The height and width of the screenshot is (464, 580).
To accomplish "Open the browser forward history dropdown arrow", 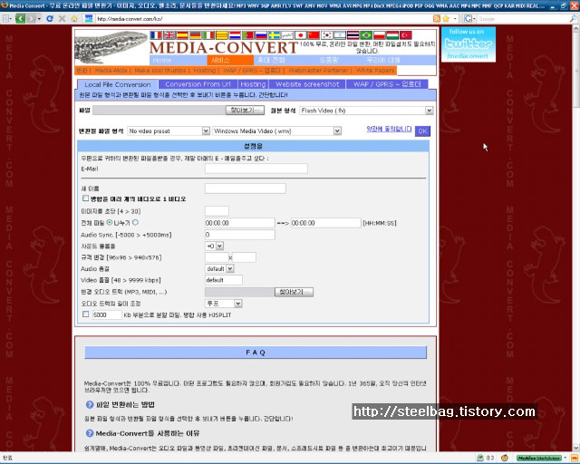I will [x=39, y=18].
